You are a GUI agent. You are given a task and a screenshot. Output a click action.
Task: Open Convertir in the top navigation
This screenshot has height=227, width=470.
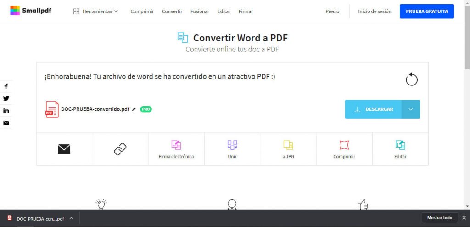pyautogui.click(x=172, y=11)
